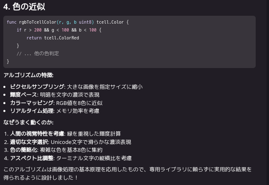Click the "アルゴリズムの特徴:" subheading
Screen dimensions: 269x185
coord(28,75)
